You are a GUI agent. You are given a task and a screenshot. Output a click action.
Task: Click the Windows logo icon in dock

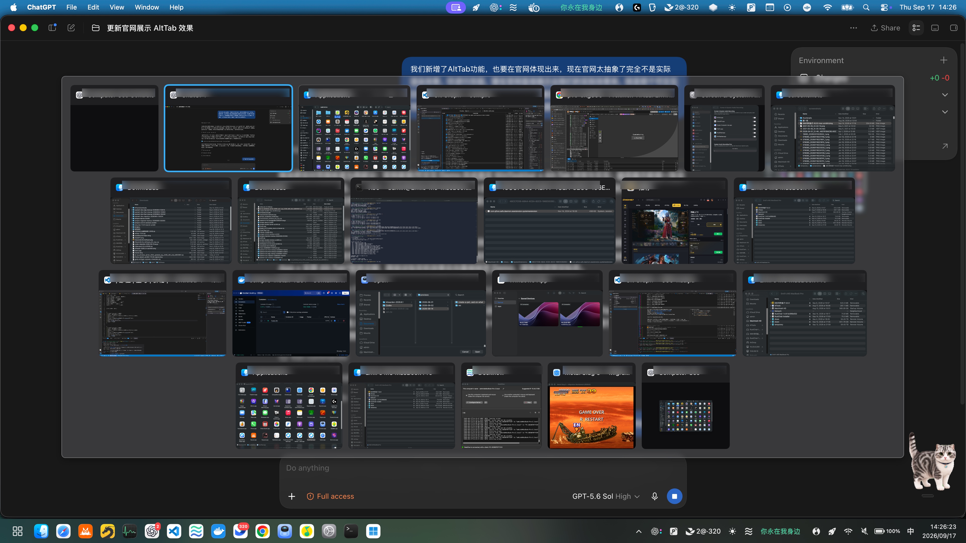coord(373,531)
